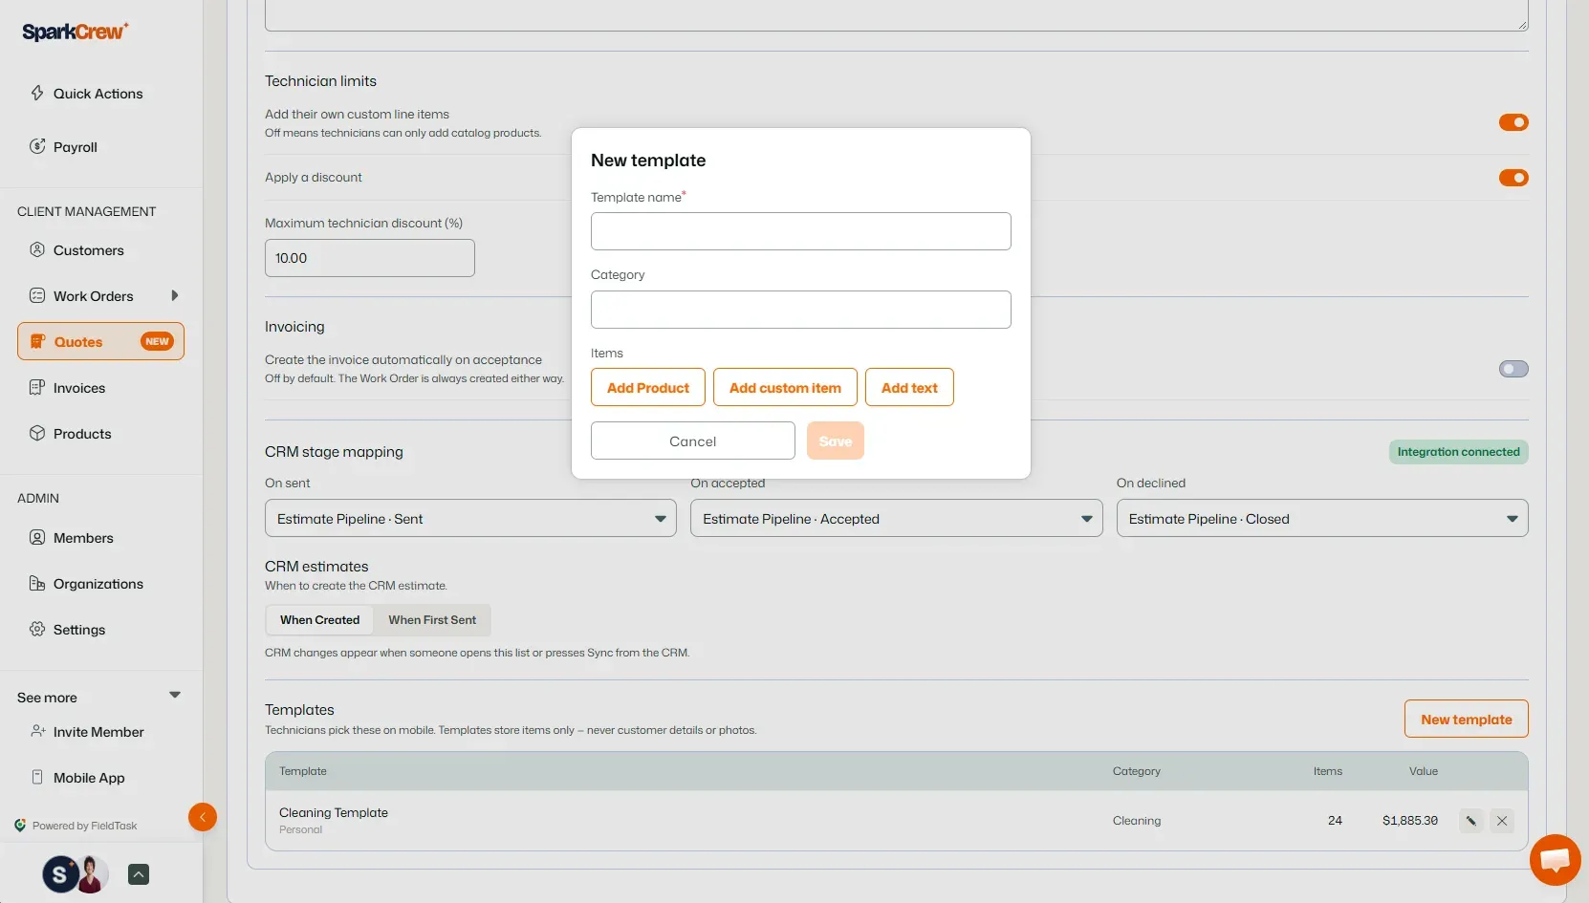Cancel the New template dialog
The image size is (1589, 903).
[693, 441]
